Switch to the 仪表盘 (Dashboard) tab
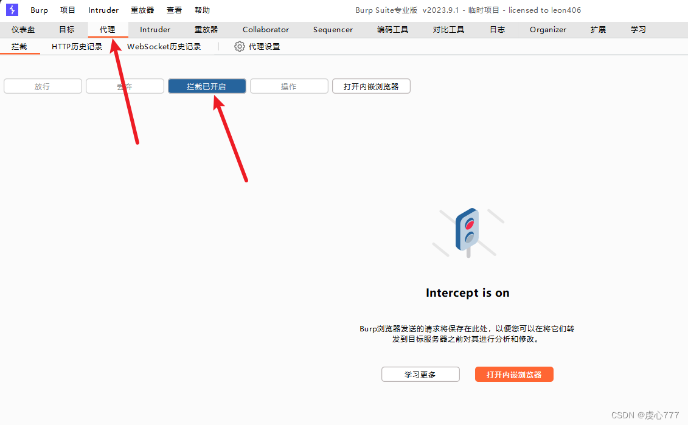The image size is (688, 425). pos(23,29)
